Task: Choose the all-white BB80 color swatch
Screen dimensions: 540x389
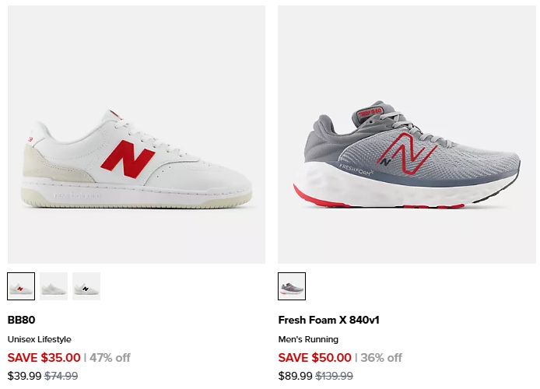Action: coord(54,286)
